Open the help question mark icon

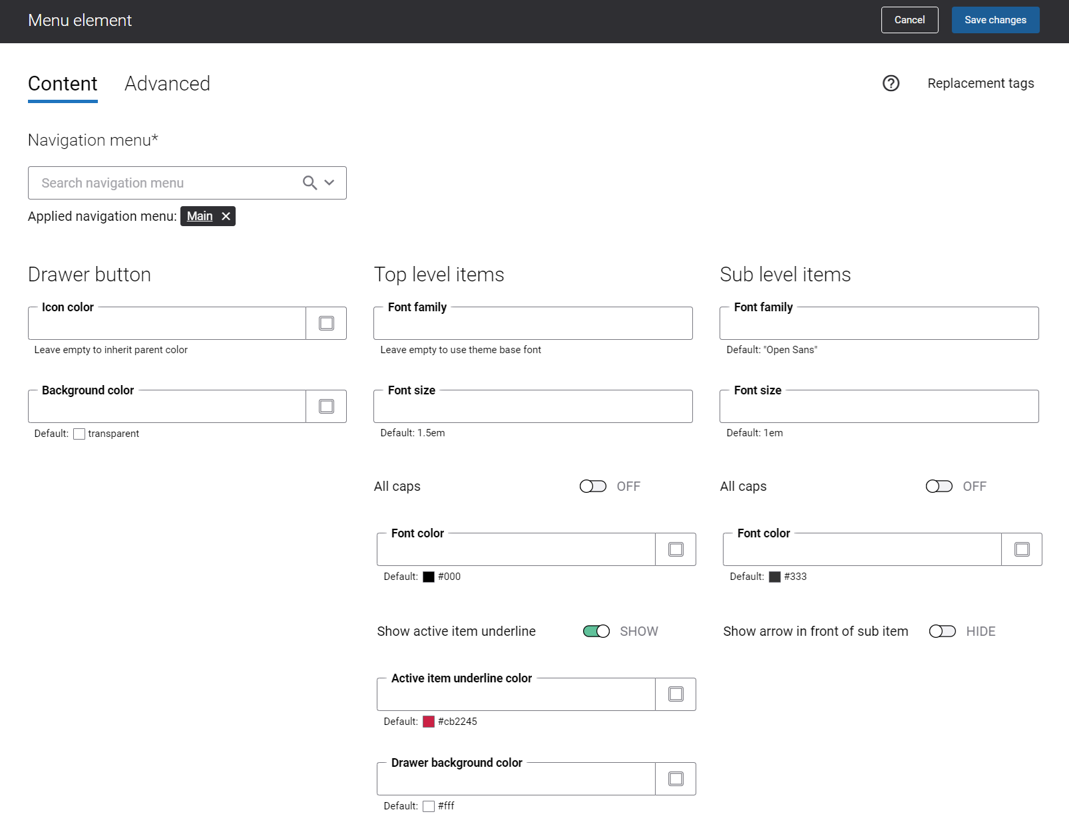click(891, 83)
